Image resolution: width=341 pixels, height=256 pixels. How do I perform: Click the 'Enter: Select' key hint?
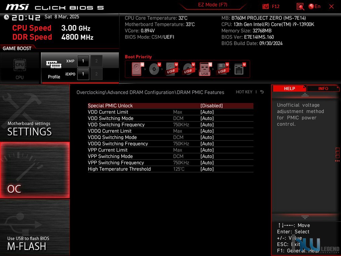click(x=293, y=232)
